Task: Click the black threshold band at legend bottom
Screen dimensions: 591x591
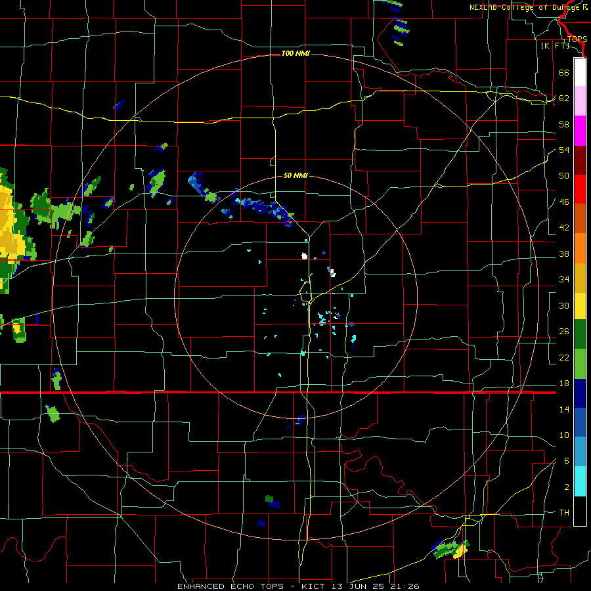Action: pos(580,511)
